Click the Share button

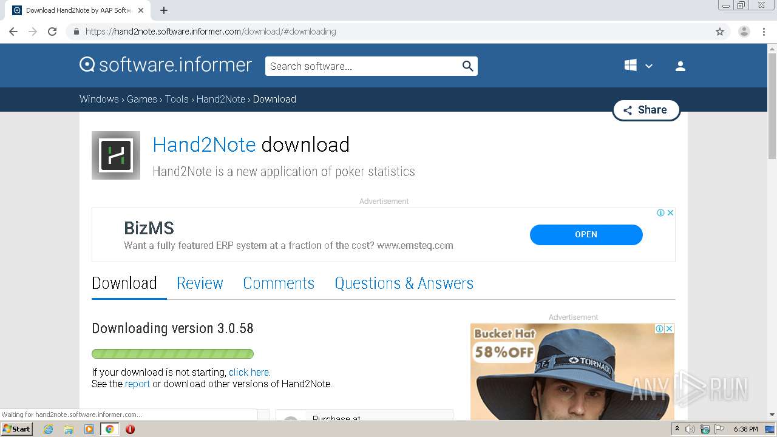pyautogui.click(x=646, y=110)
